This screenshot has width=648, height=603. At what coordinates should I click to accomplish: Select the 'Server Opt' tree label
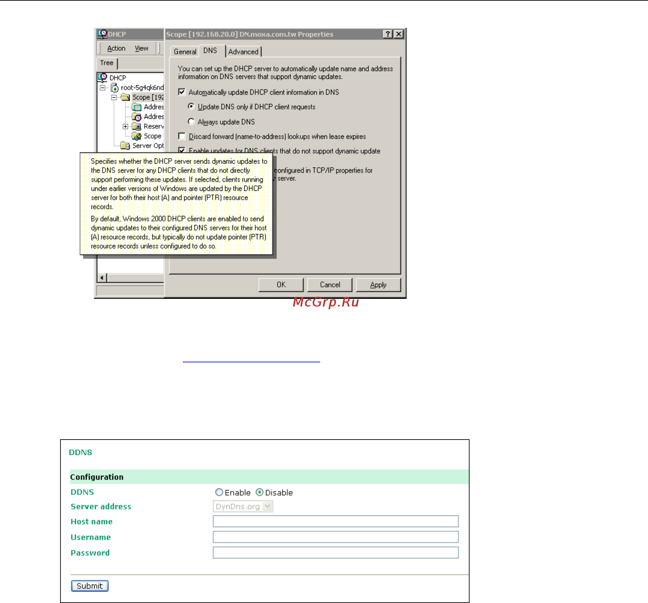148,146
